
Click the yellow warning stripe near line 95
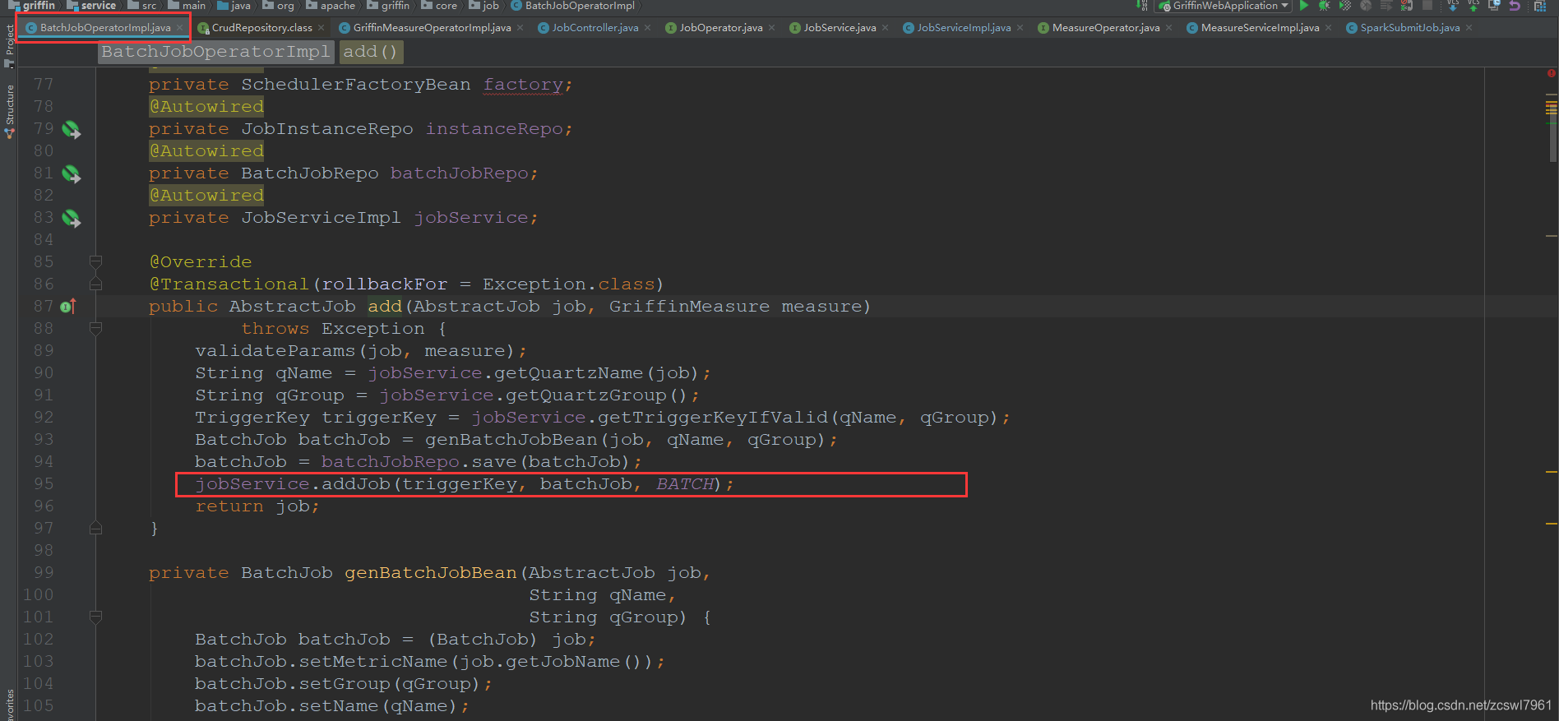[1552, 472]
